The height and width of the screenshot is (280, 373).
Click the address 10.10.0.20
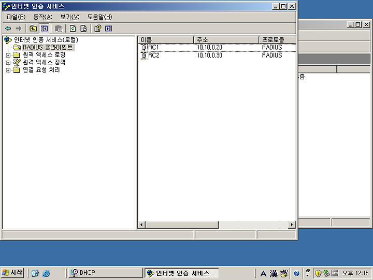(x=210, y=47)
